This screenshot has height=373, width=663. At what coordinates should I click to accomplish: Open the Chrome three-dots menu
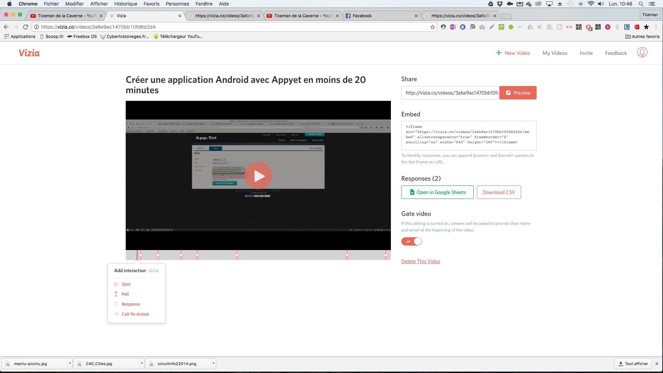pos(656,27)
